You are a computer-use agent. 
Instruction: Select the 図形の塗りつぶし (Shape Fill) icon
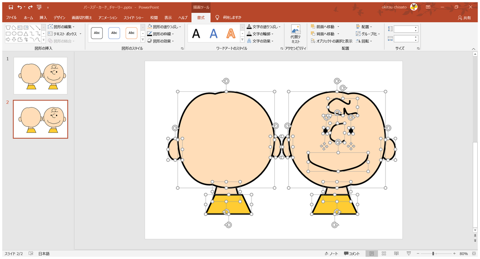tap(150, 26)
